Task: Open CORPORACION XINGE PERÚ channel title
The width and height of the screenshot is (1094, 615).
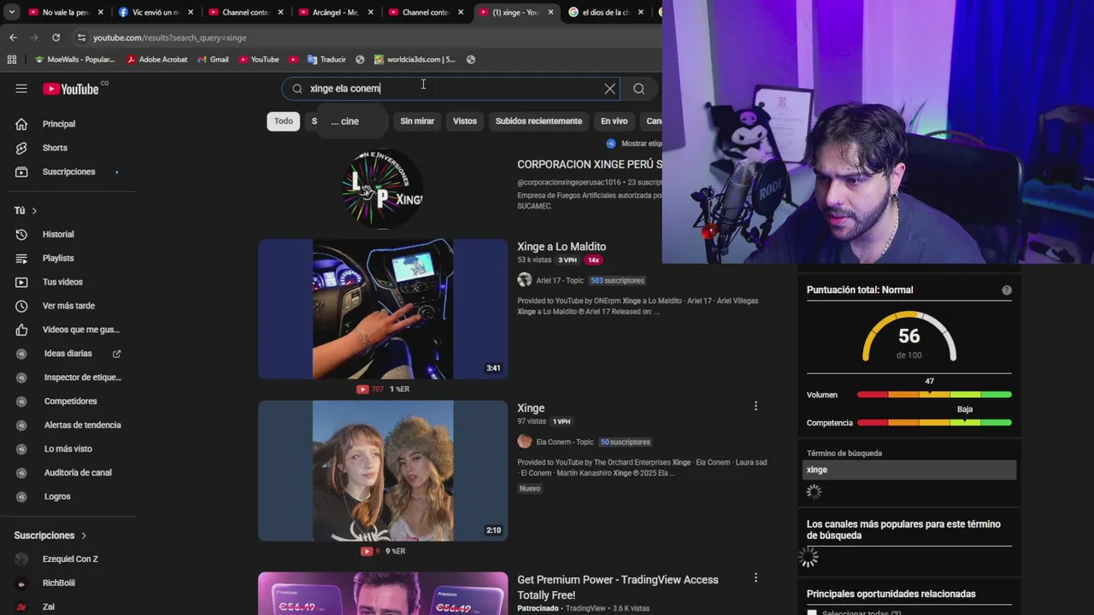Action: [590, 164]
